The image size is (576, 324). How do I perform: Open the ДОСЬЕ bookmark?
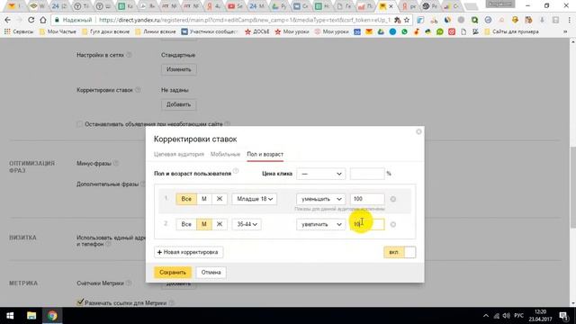click(x=257, y=32)
